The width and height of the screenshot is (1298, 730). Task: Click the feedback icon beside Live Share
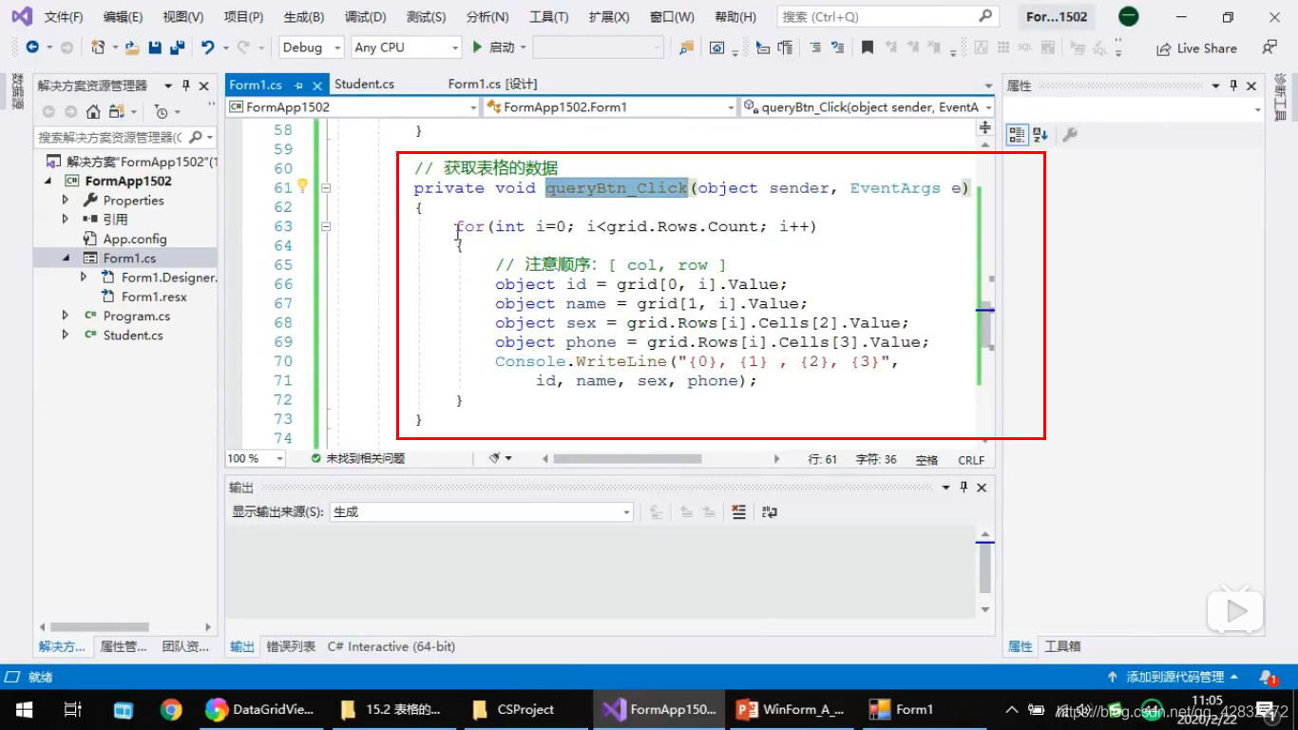tap(1269, 48)
